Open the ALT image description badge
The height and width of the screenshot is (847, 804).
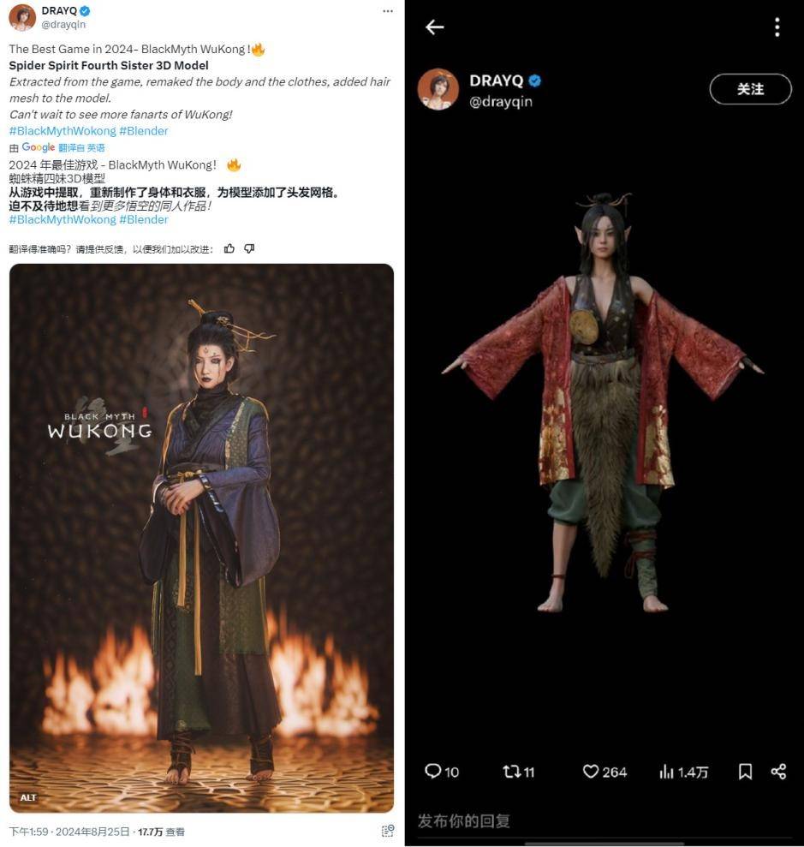28,797
